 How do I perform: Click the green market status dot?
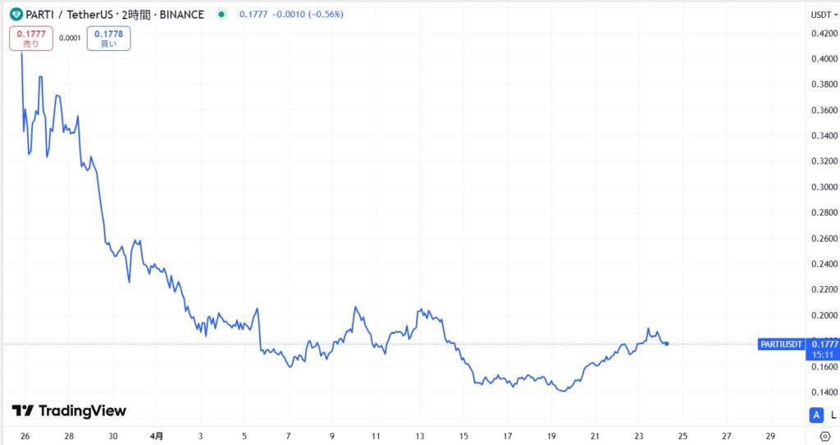pos(221,15)
